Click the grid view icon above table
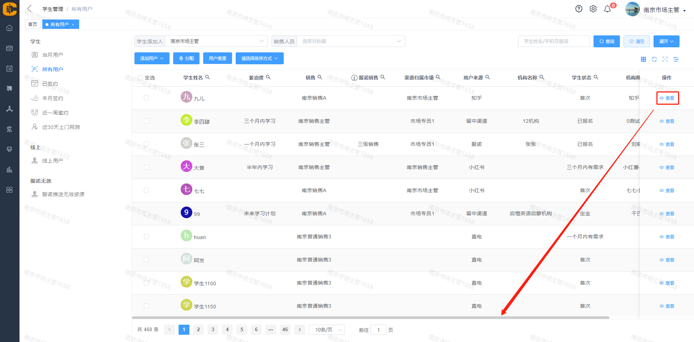The height and width of the screenshot is (342, 694). (x=643, y=59)
